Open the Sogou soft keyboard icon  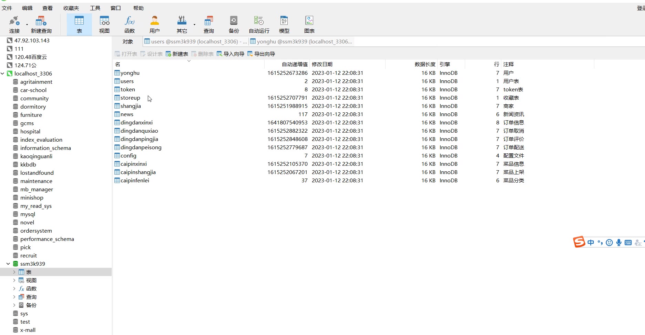click(628, 243)
